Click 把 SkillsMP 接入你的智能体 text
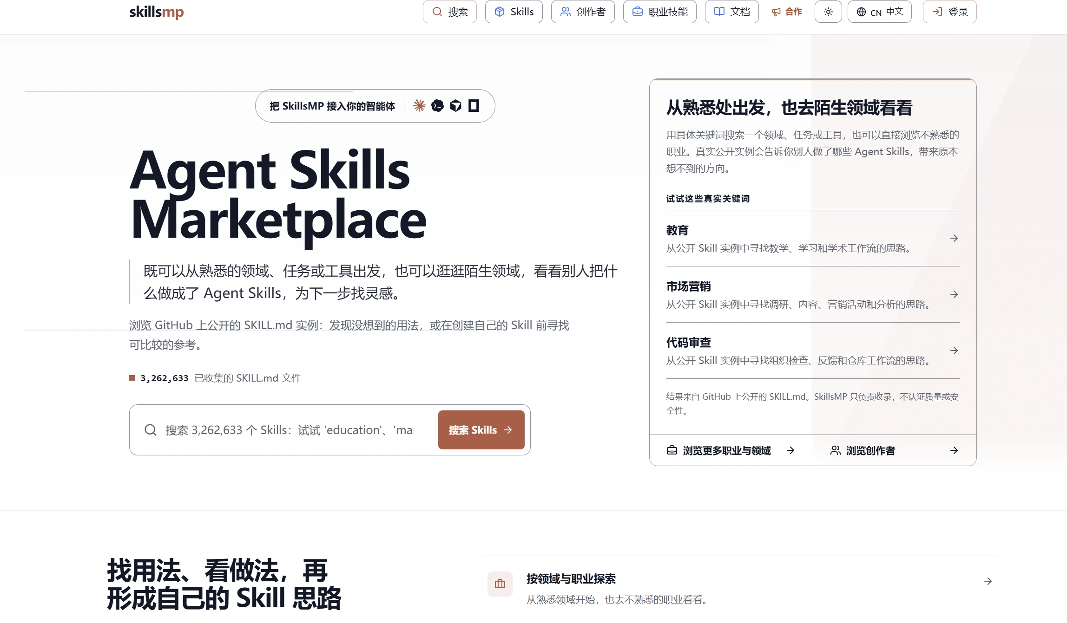 [x=332, y=106]
